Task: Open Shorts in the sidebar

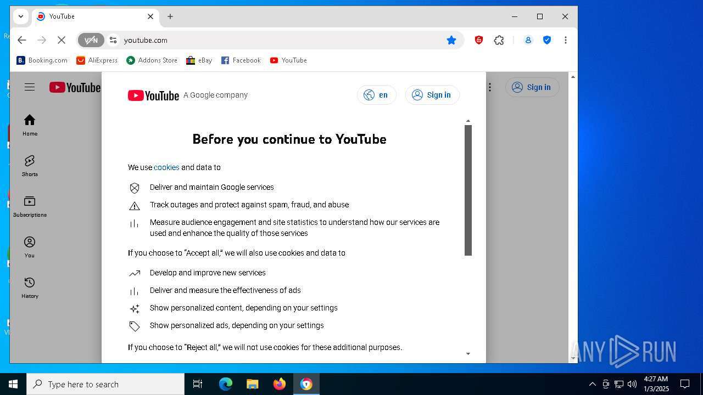Action: point(30,166)
